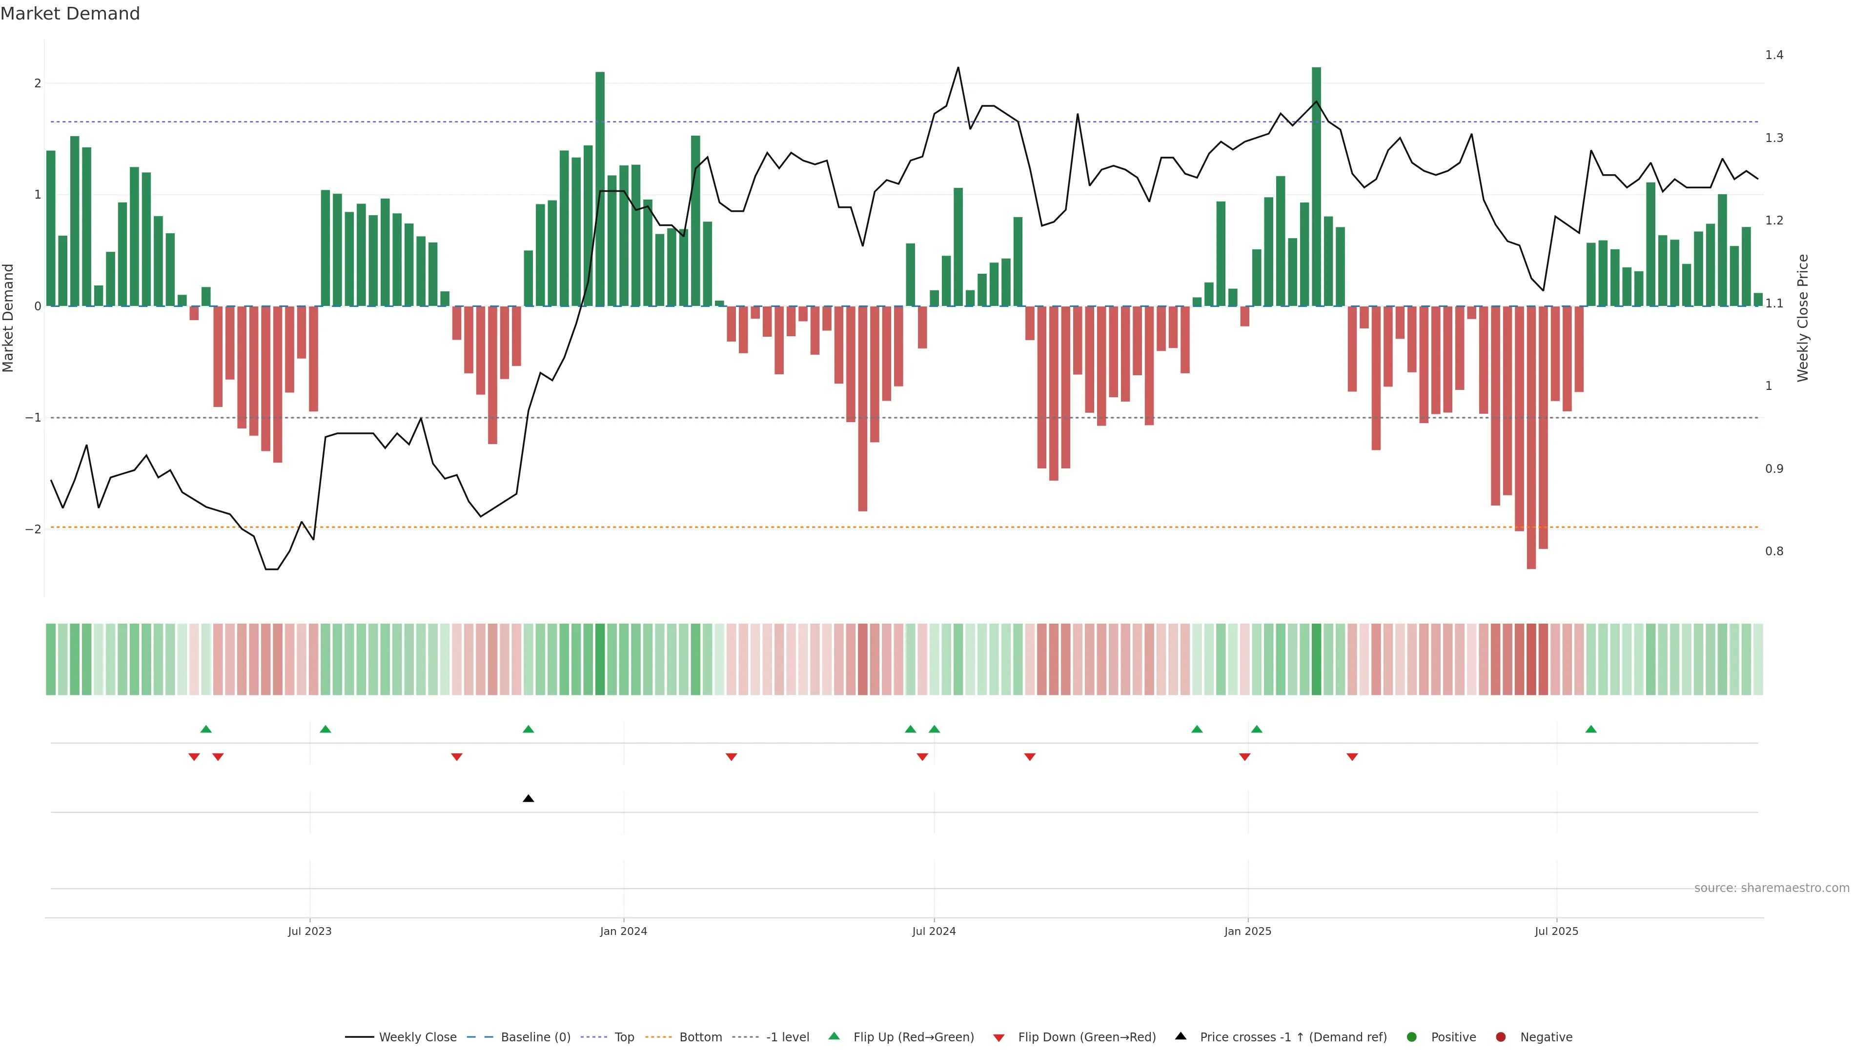The image size is (1874, 1054).
Task: Click the last green flip-up marker after Jul 2025
Action: [1591, 730]
